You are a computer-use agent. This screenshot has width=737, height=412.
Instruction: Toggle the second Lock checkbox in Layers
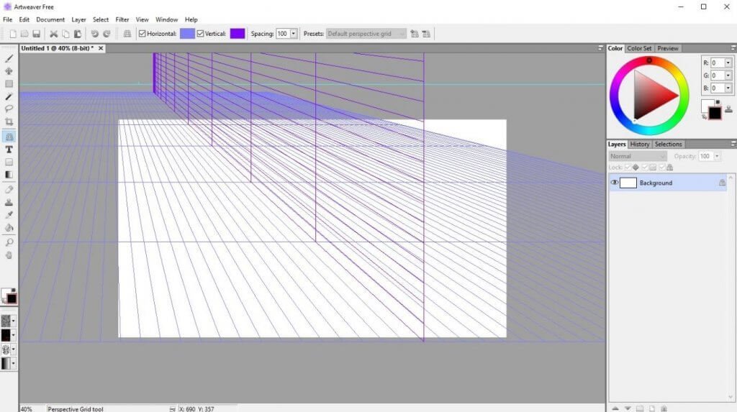(645, 168)
